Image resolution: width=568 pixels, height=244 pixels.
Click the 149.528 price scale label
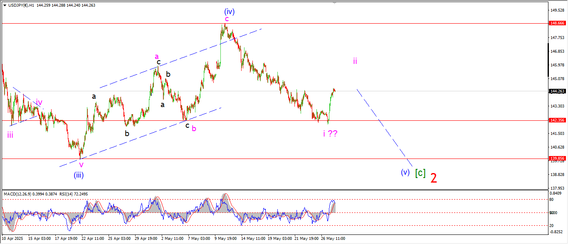[x=556, y=10]
